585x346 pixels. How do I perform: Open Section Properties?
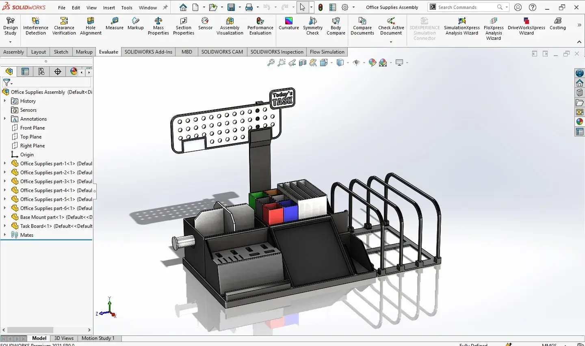tap(184, 26)
